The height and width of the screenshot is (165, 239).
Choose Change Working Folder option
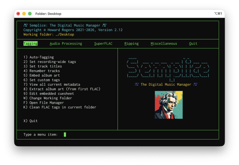point(49,98)
